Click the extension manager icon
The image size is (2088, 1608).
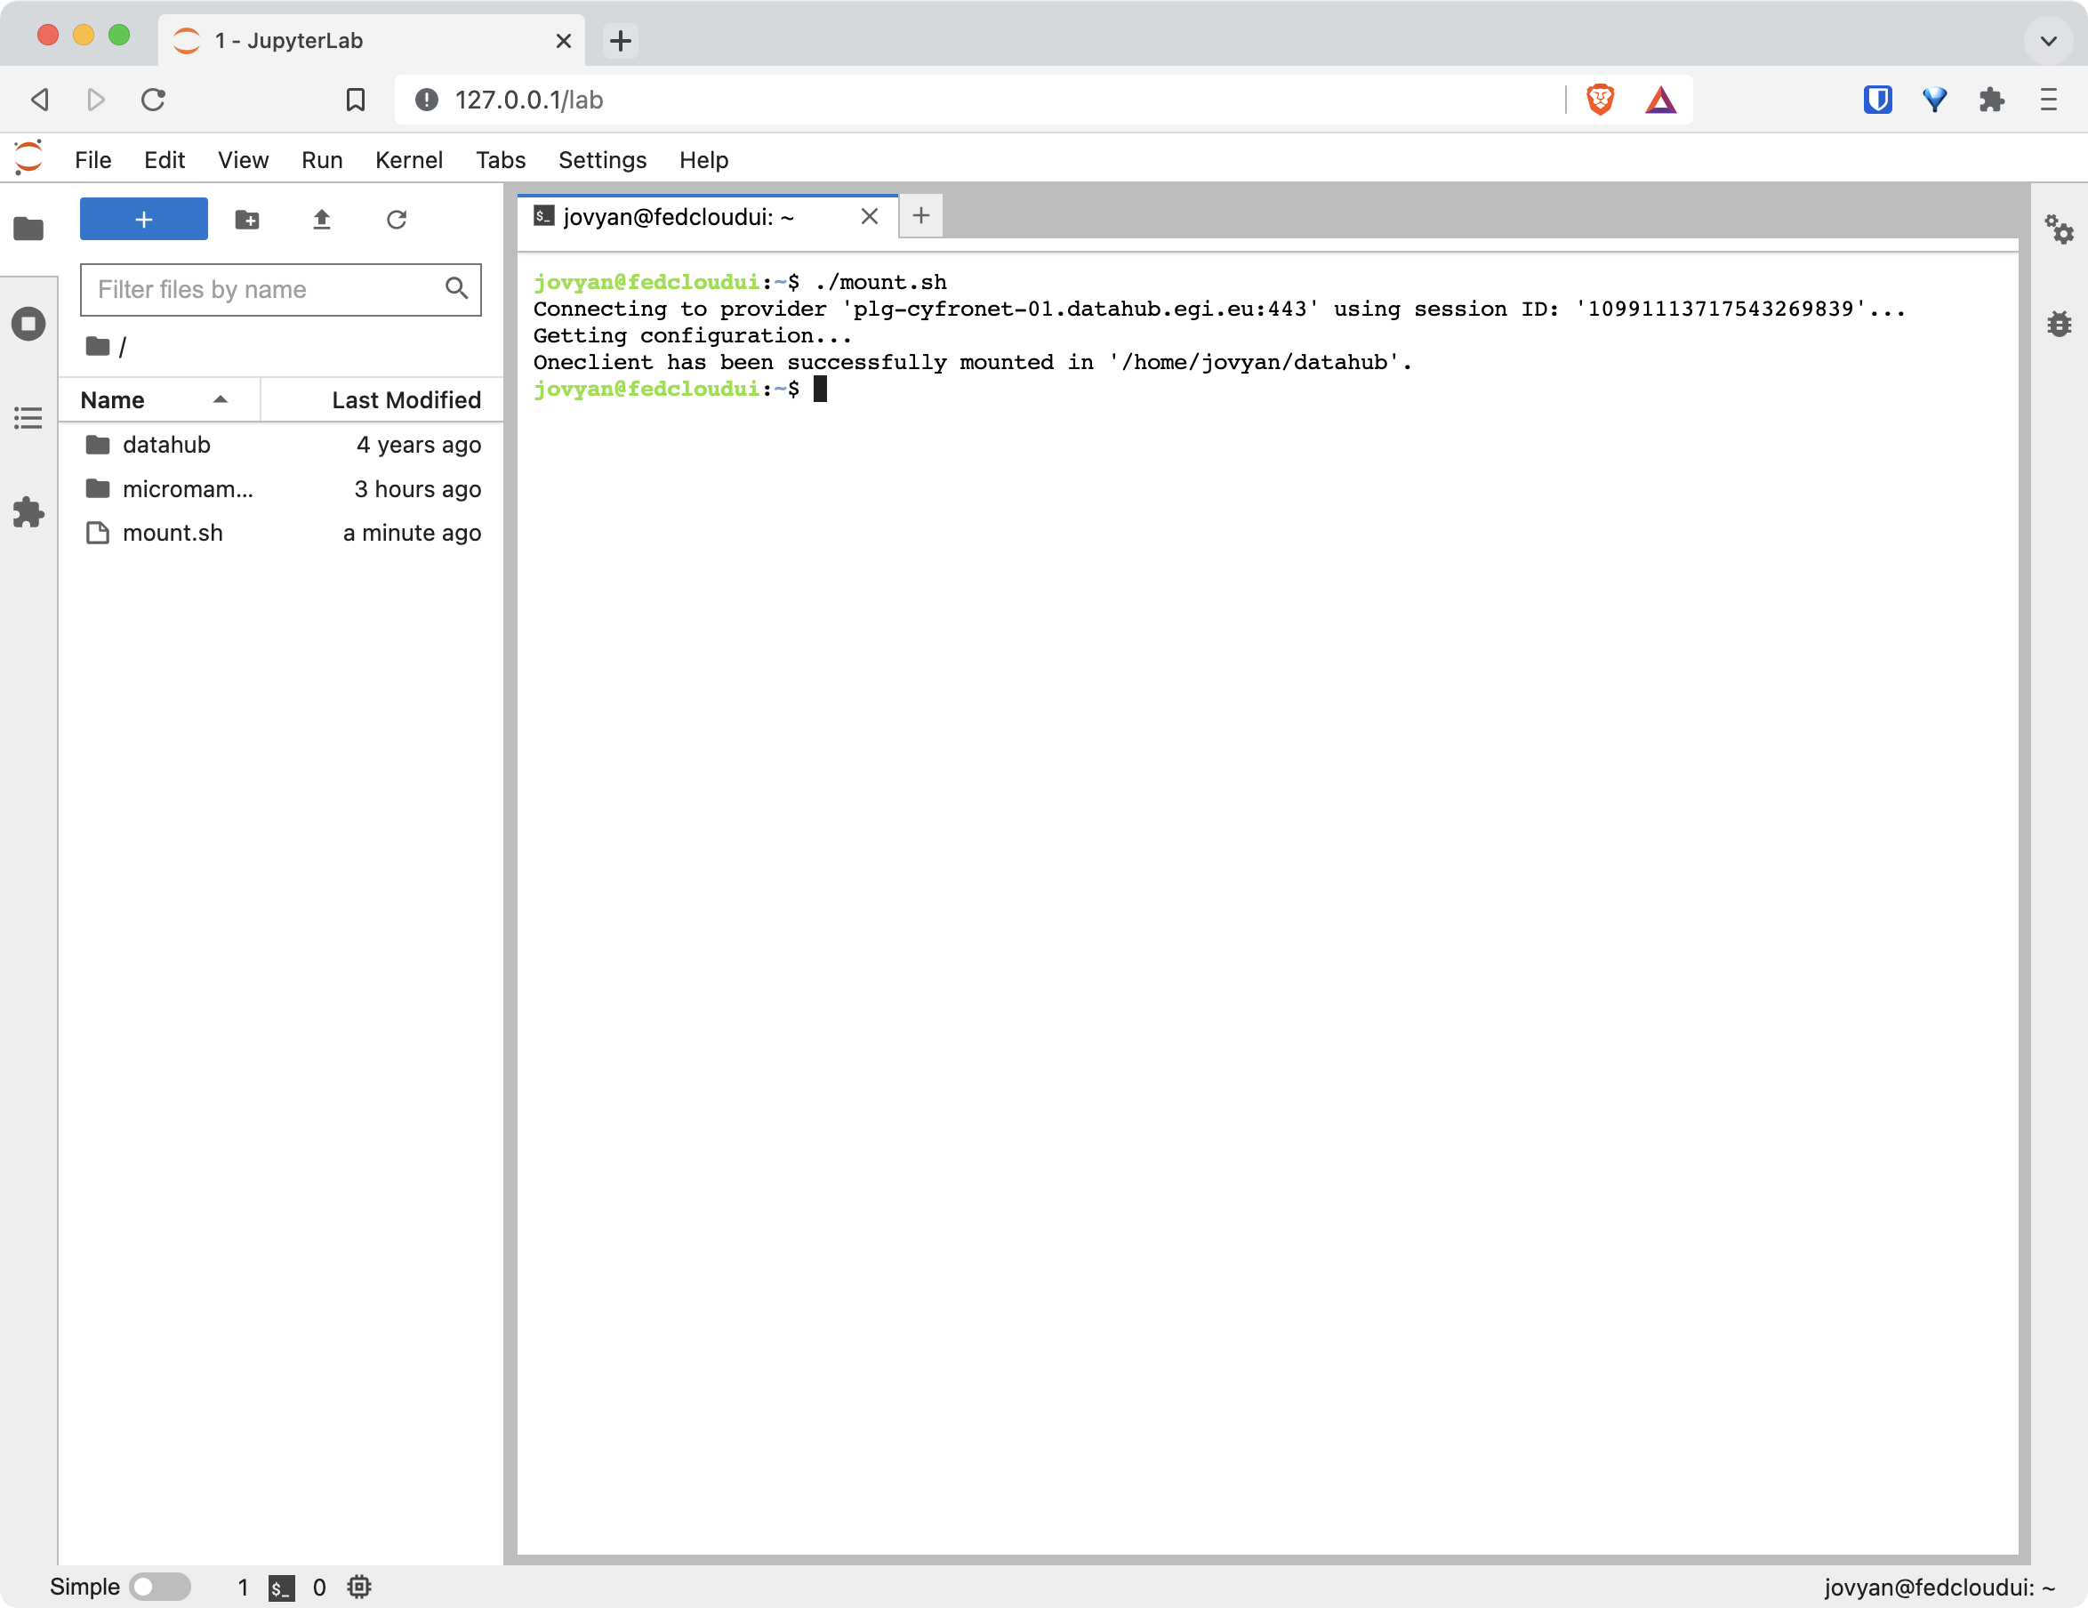tap(28, 511)
